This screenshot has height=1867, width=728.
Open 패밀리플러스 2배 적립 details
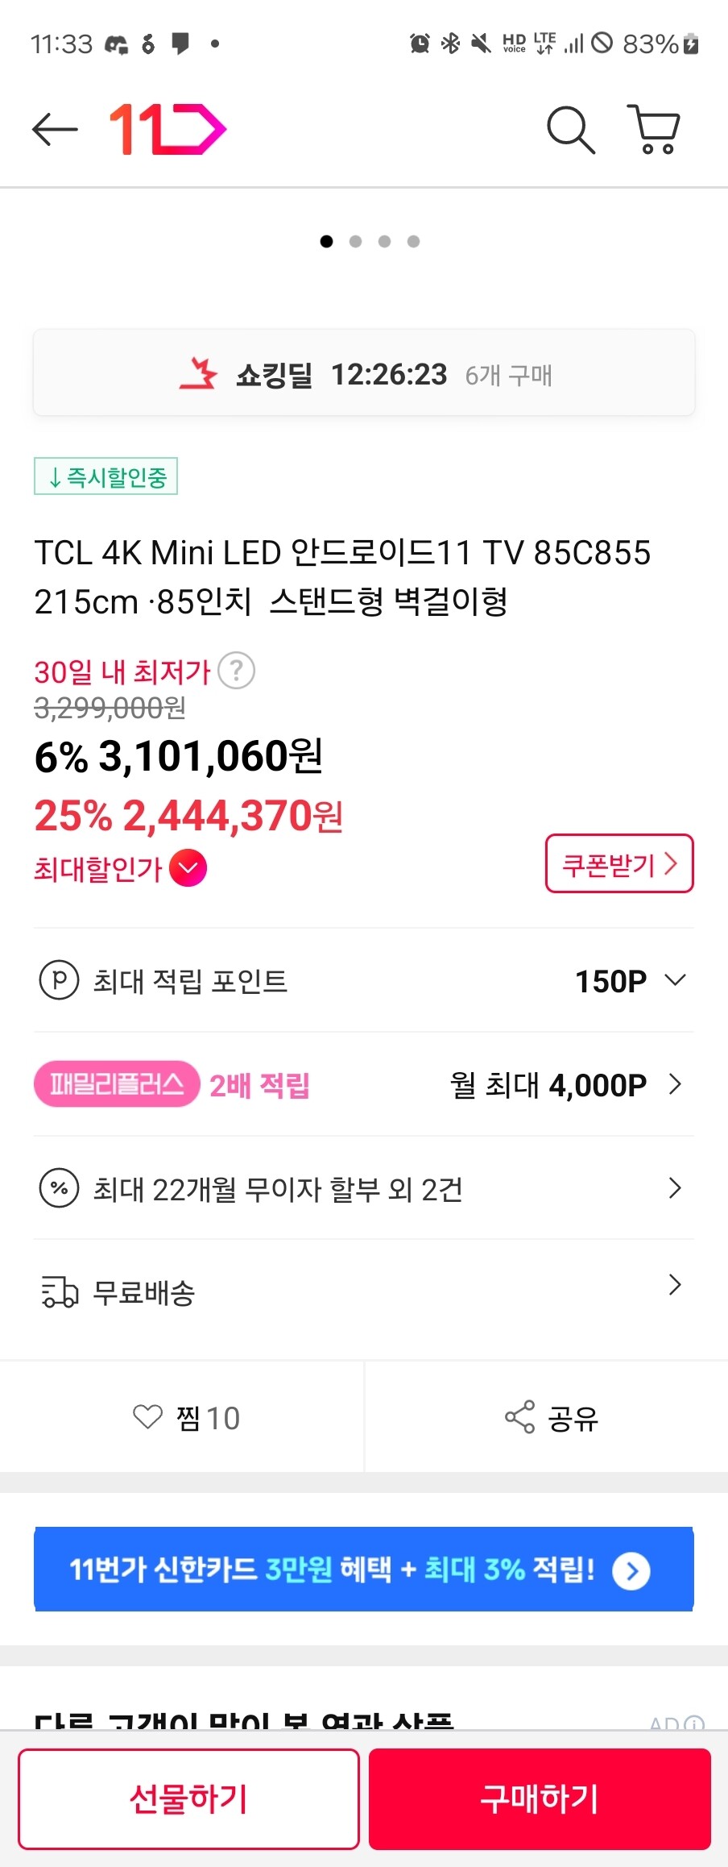(362, 1084)
